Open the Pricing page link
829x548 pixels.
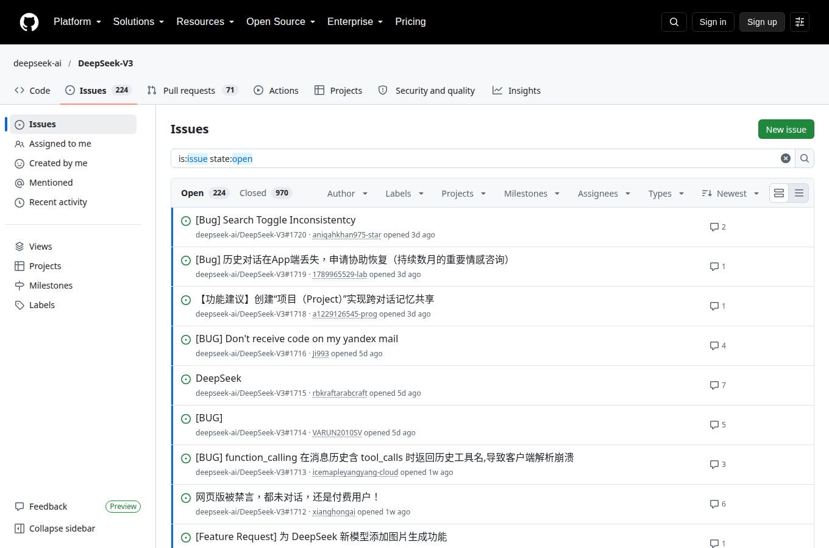410,22
